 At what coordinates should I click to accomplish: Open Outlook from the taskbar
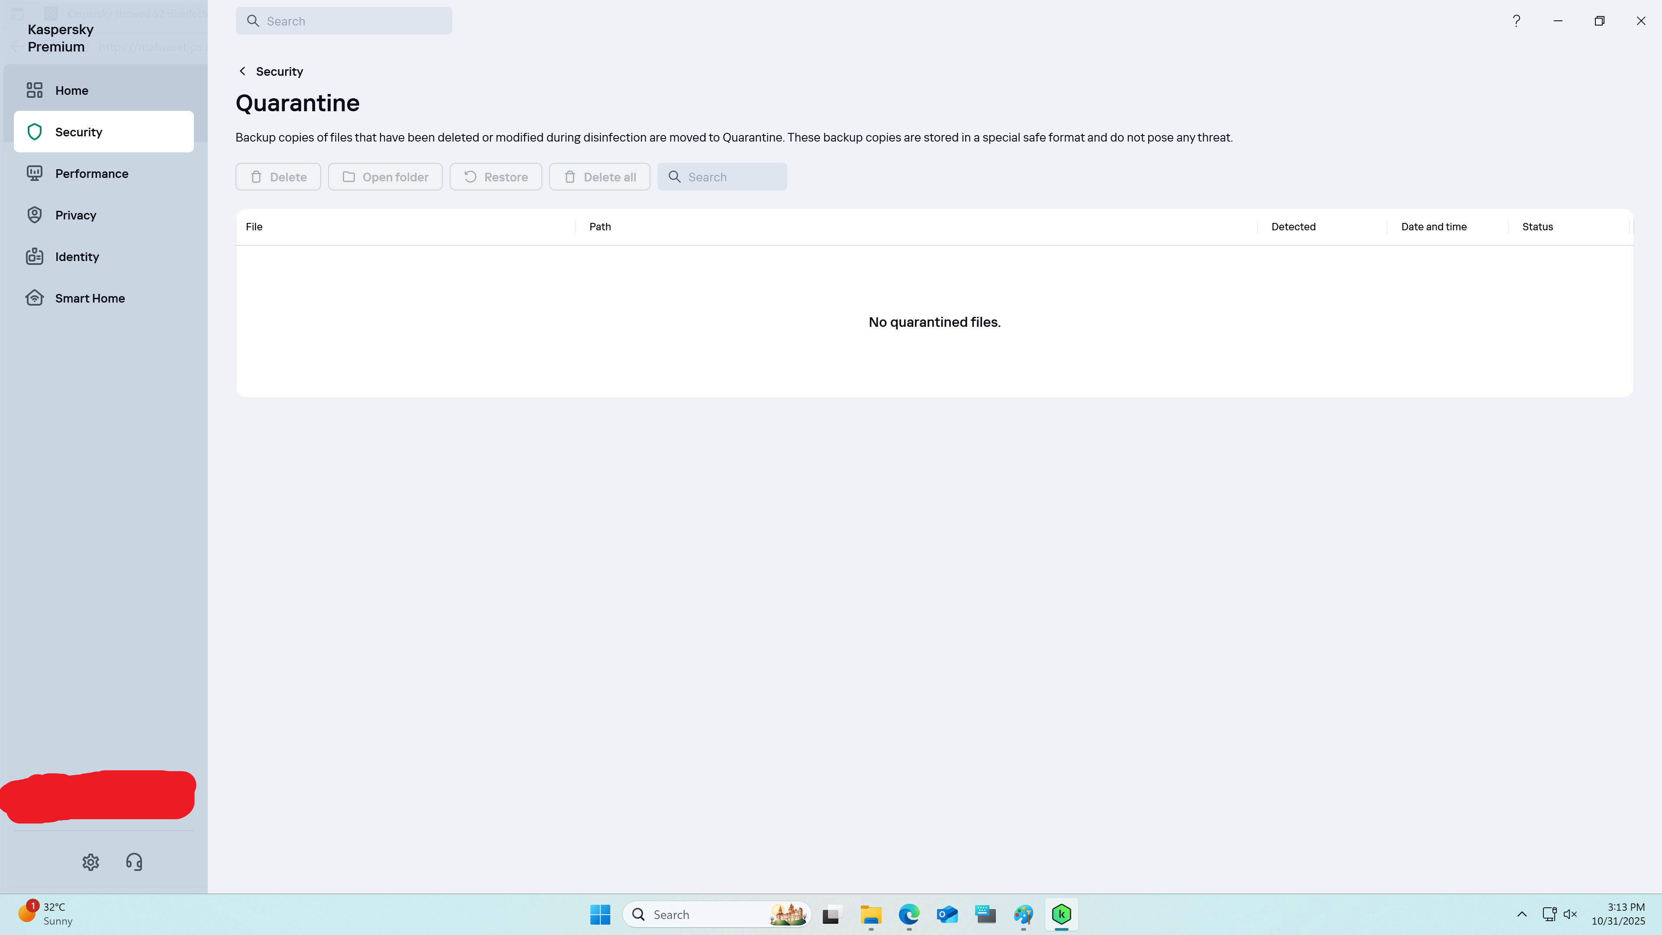[947, 914]
